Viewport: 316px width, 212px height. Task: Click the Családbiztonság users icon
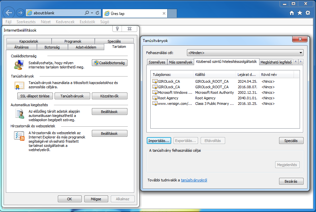(19, 65)
